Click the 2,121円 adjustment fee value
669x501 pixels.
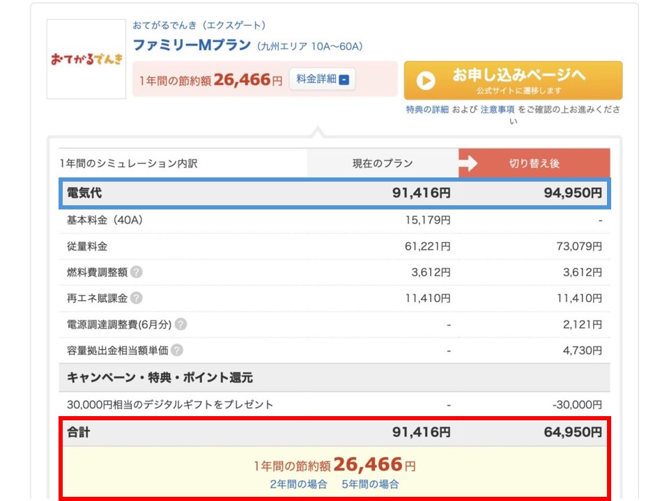pos(583,325)
